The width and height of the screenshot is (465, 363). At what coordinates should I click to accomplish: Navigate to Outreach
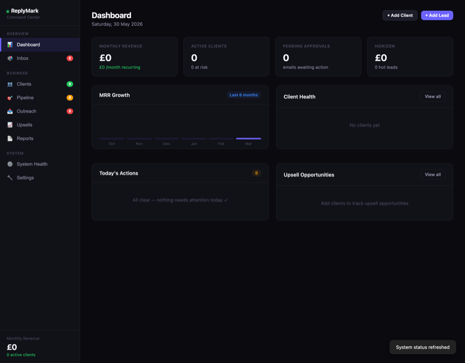(x=40, y=112)
